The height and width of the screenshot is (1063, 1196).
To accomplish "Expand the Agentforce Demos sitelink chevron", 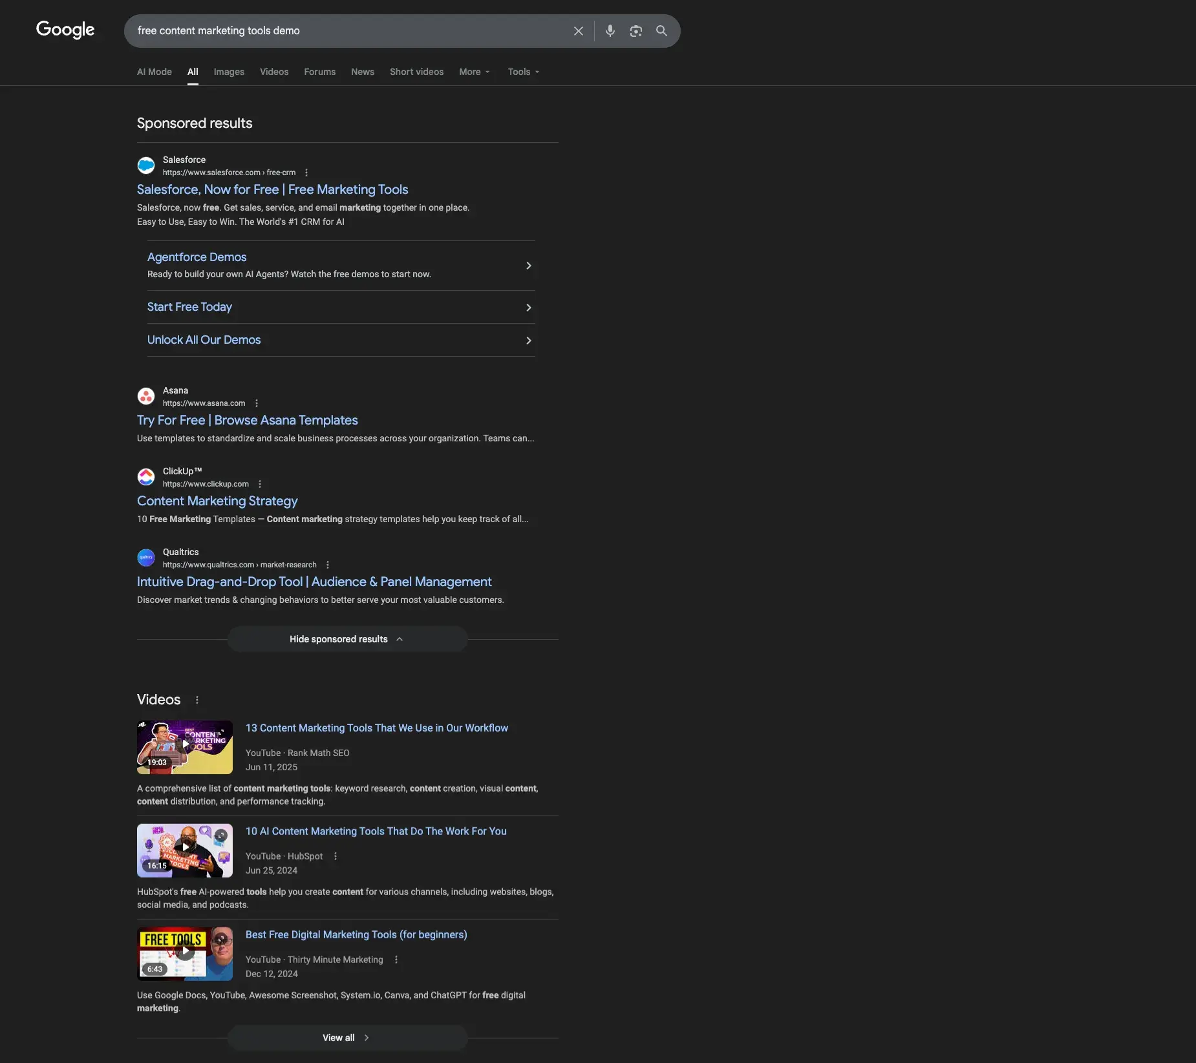I will point(528,266).
